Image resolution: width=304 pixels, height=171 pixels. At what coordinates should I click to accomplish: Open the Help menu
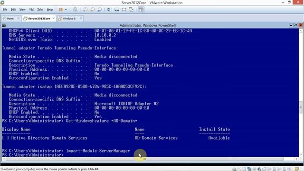click(x=50, y=9)
